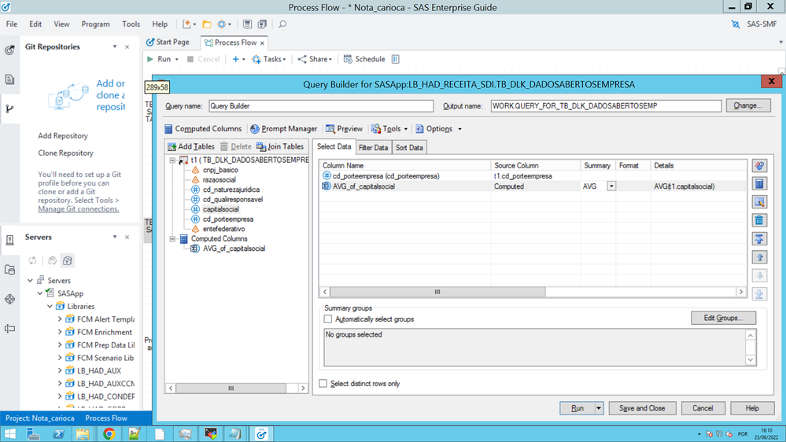The width and height of the screenshot is (786, 442).
Task: Click the Output name input field
Action: coord(605,105)
